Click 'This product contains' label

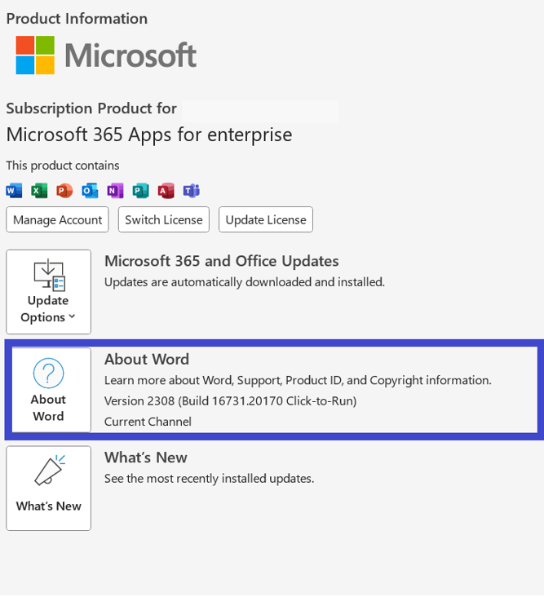(x=63, y=166)
